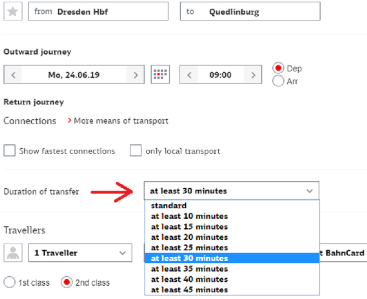Screen dimensions: 367x299
Task: Click the favorite star icon
Action: coord(13,12)
